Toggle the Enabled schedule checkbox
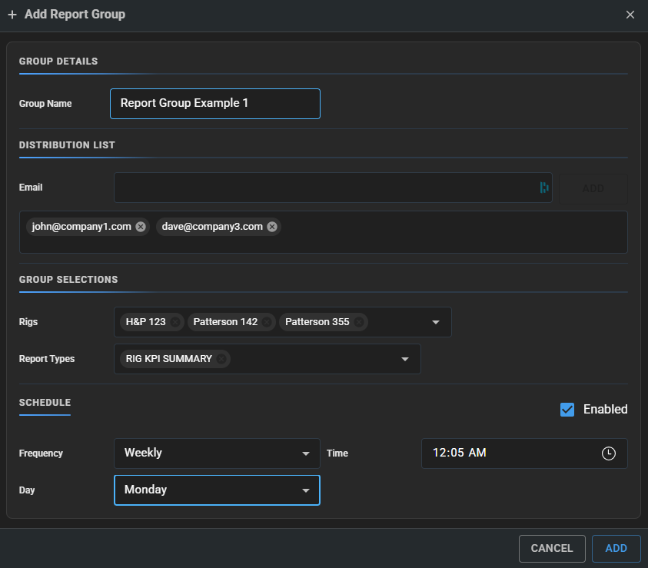The height and width of the screenshot is (568, 648). coord(567,410)
